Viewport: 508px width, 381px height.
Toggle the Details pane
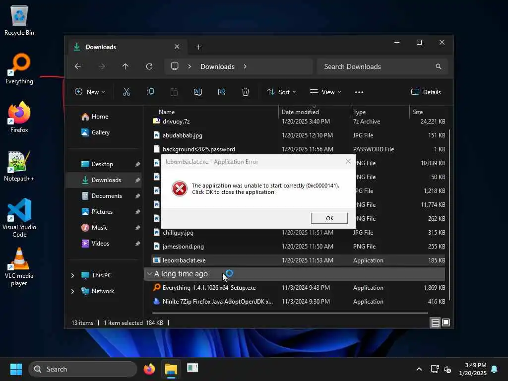(x=426, y=92)
